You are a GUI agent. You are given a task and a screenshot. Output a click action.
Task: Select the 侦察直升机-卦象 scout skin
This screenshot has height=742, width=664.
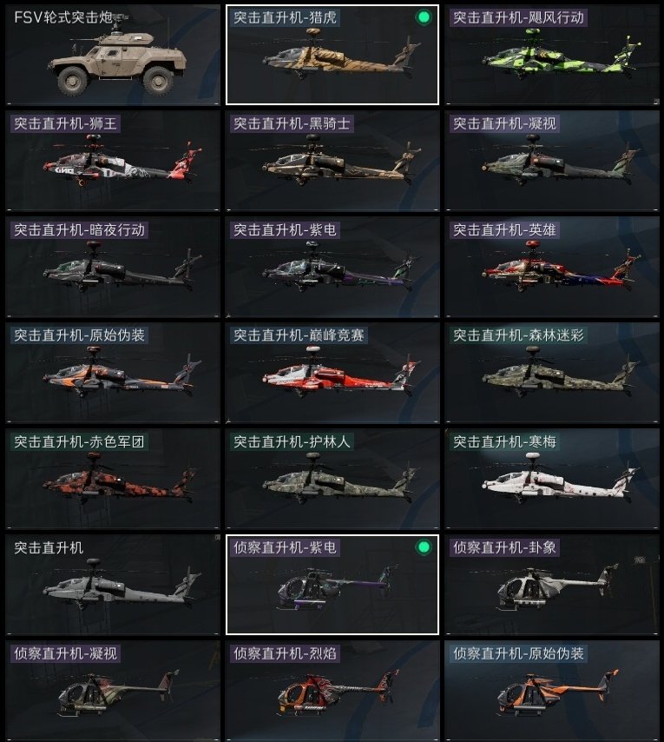coord(552,585)
